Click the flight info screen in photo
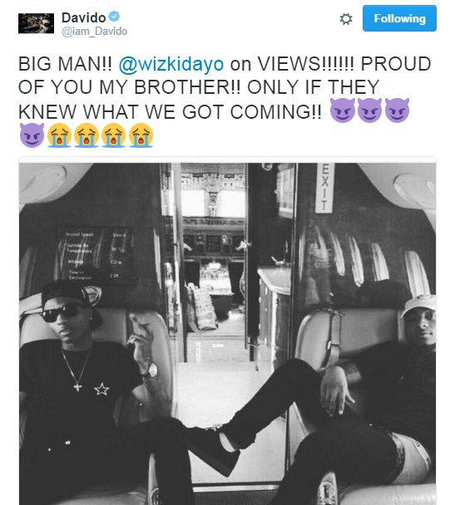The image size is (450, 505). 95,255
